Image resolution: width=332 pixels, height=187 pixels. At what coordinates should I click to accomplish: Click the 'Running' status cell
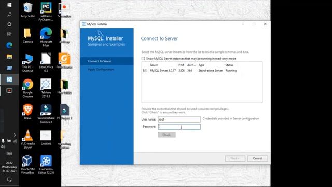[x=231, y=71]
